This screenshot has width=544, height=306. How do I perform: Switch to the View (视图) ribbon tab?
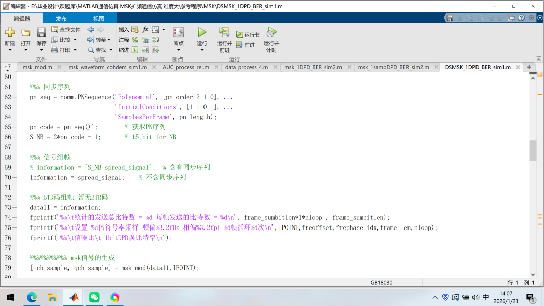(99, 18)
